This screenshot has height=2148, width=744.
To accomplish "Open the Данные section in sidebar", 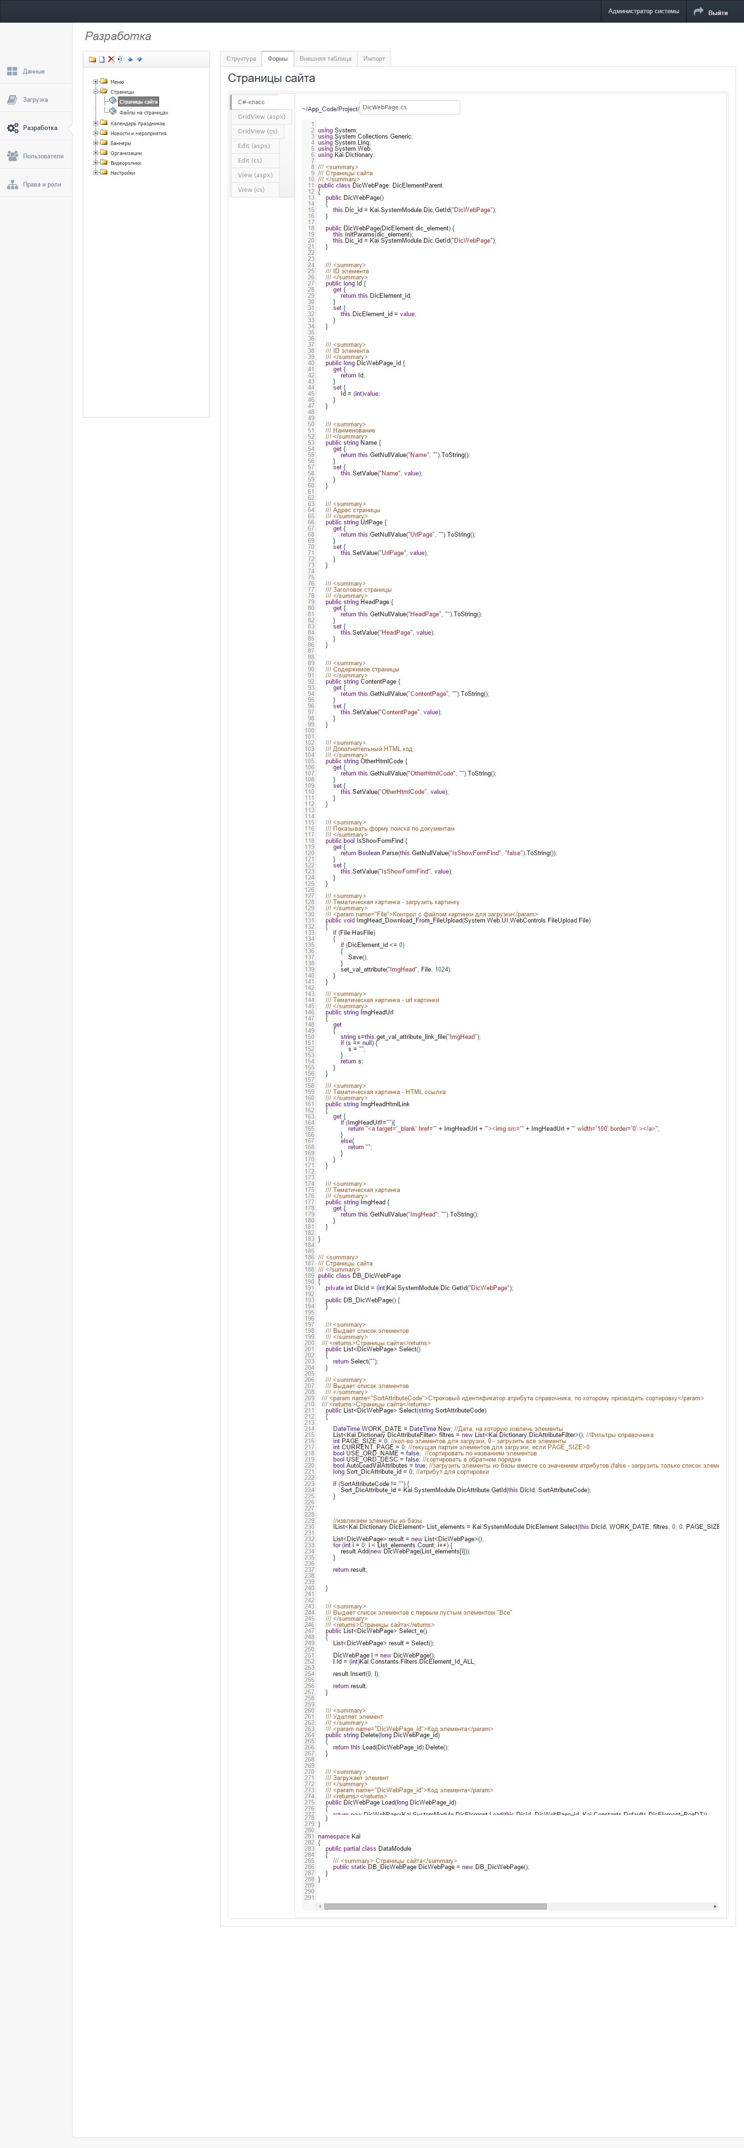I will pyautogui.click(x=33, y=72).
